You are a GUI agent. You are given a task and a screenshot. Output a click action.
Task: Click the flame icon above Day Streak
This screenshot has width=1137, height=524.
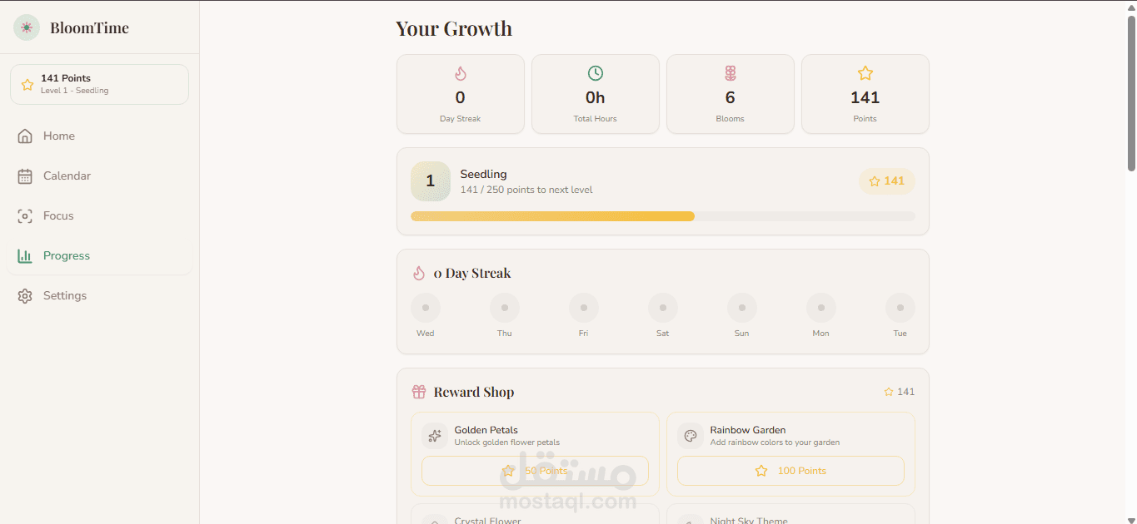coord(461,73)
